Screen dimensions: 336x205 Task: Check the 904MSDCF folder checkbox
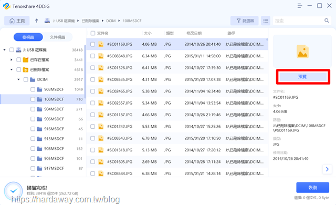[33, 109]
